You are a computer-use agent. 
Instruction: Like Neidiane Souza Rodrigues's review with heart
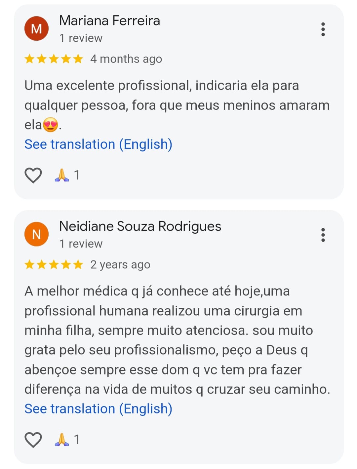click(x=33, y=440)
